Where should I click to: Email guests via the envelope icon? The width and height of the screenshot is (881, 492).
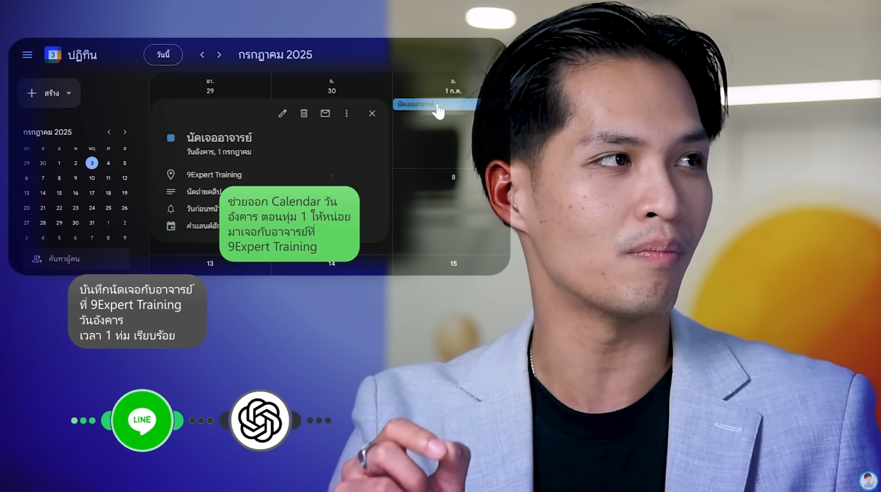tap(325, 113)
